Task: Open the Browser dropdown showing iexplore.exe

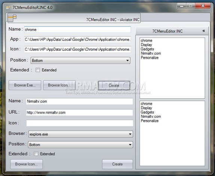Action: tap(81, 134)
